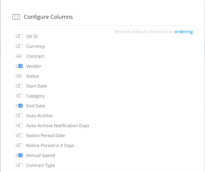This screenshot has width=205, height=172.
Task: Click the reorder handle next to Category
Action: (x=17, y=96)
